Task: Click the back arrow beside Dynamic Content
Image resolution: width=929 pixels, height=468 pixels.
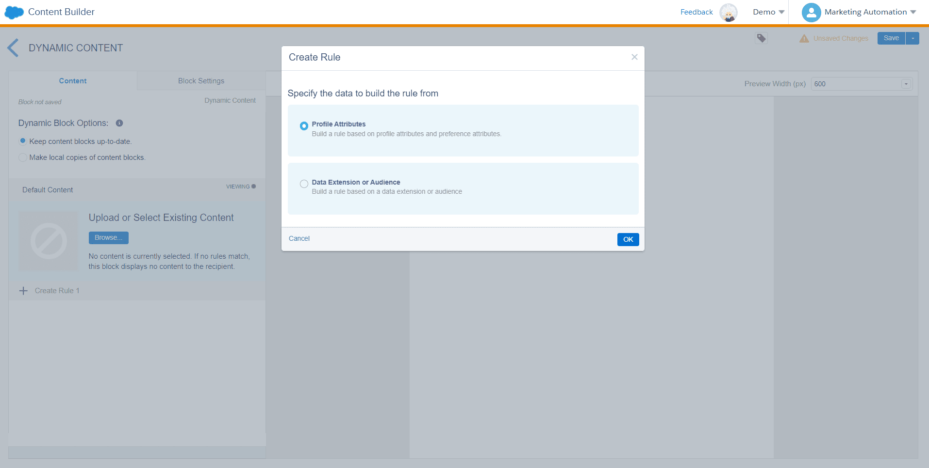Action: click(x=13, y=48)
